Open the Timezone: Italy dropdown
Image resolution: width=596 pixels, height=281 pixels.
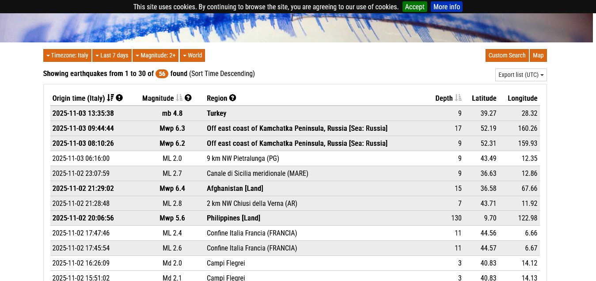67,55
